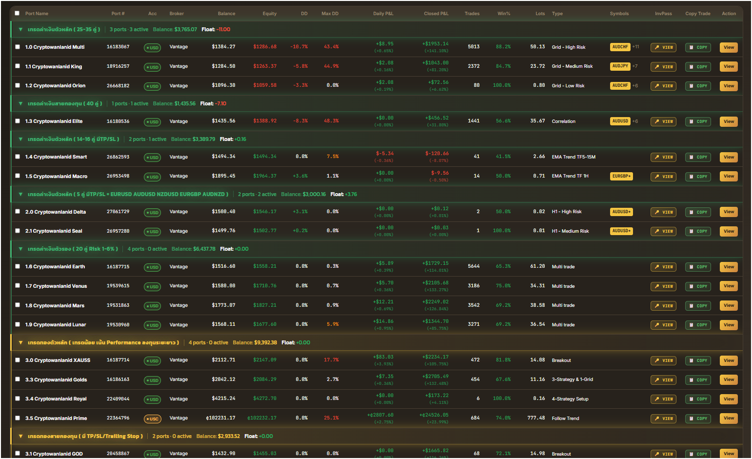Collapse the gold Performance group header
The height and width of the screenshot is (459, 752).
(x=20, y=343)
